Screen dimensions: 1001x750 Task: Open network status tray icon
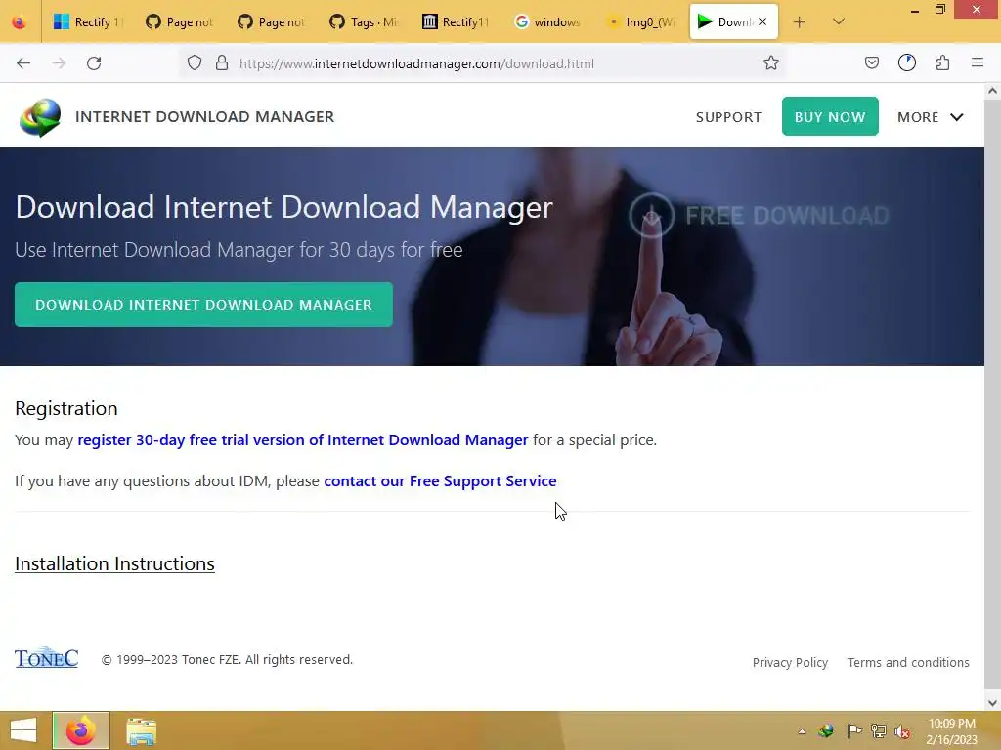pyautogui.click(x=879, y=731)
